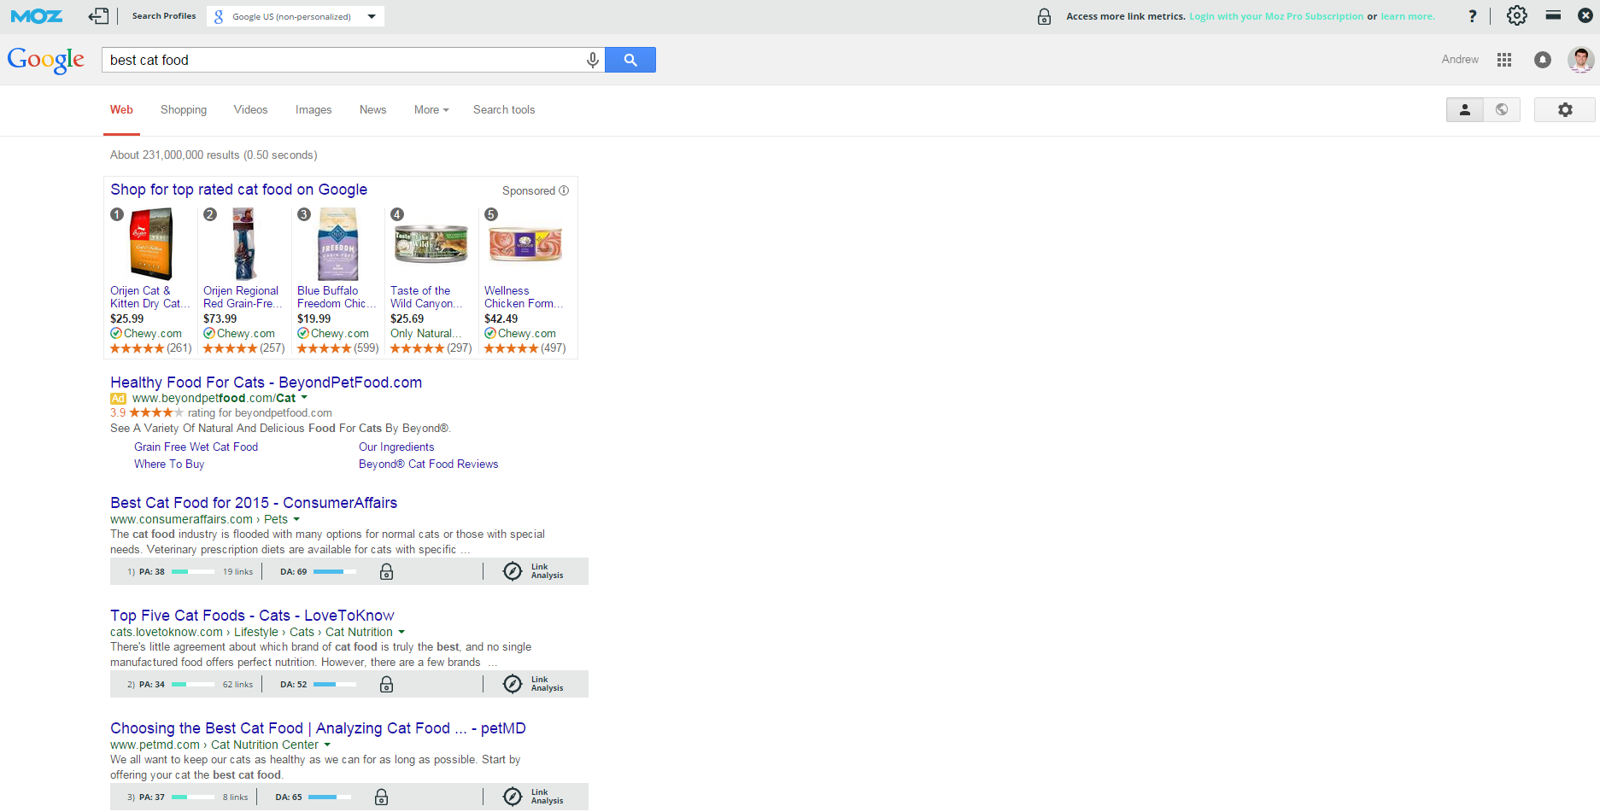This screenshot has width=1600, height=812.
Task: Open Link Analysis for LoveToKnow result
Action: click(534, 684)
